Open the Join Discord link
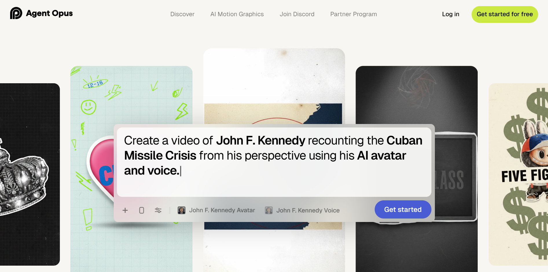Image resolution: width=548 pixels, height=272 pixels. pos(297,14)
